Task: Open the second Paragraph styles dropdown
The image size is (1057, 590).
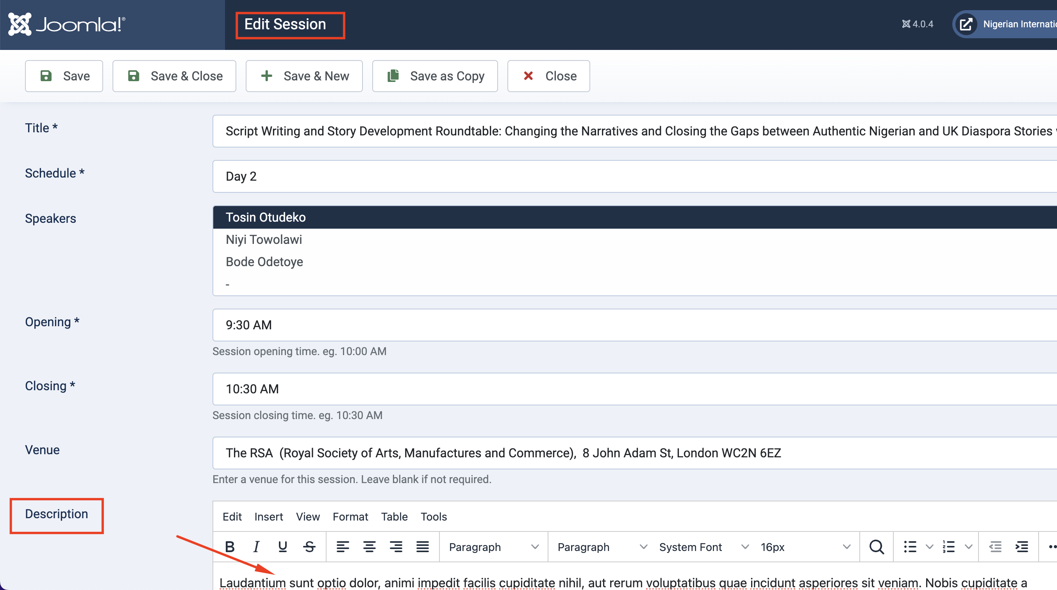Action: [602, 547]
